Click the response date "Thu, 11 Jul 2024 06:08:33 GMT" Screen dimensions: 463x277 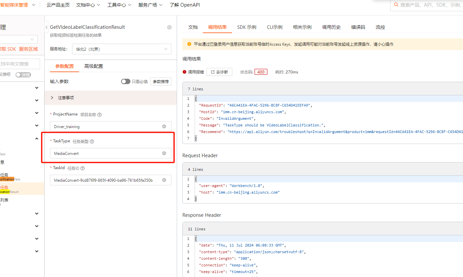pos(251,245)
